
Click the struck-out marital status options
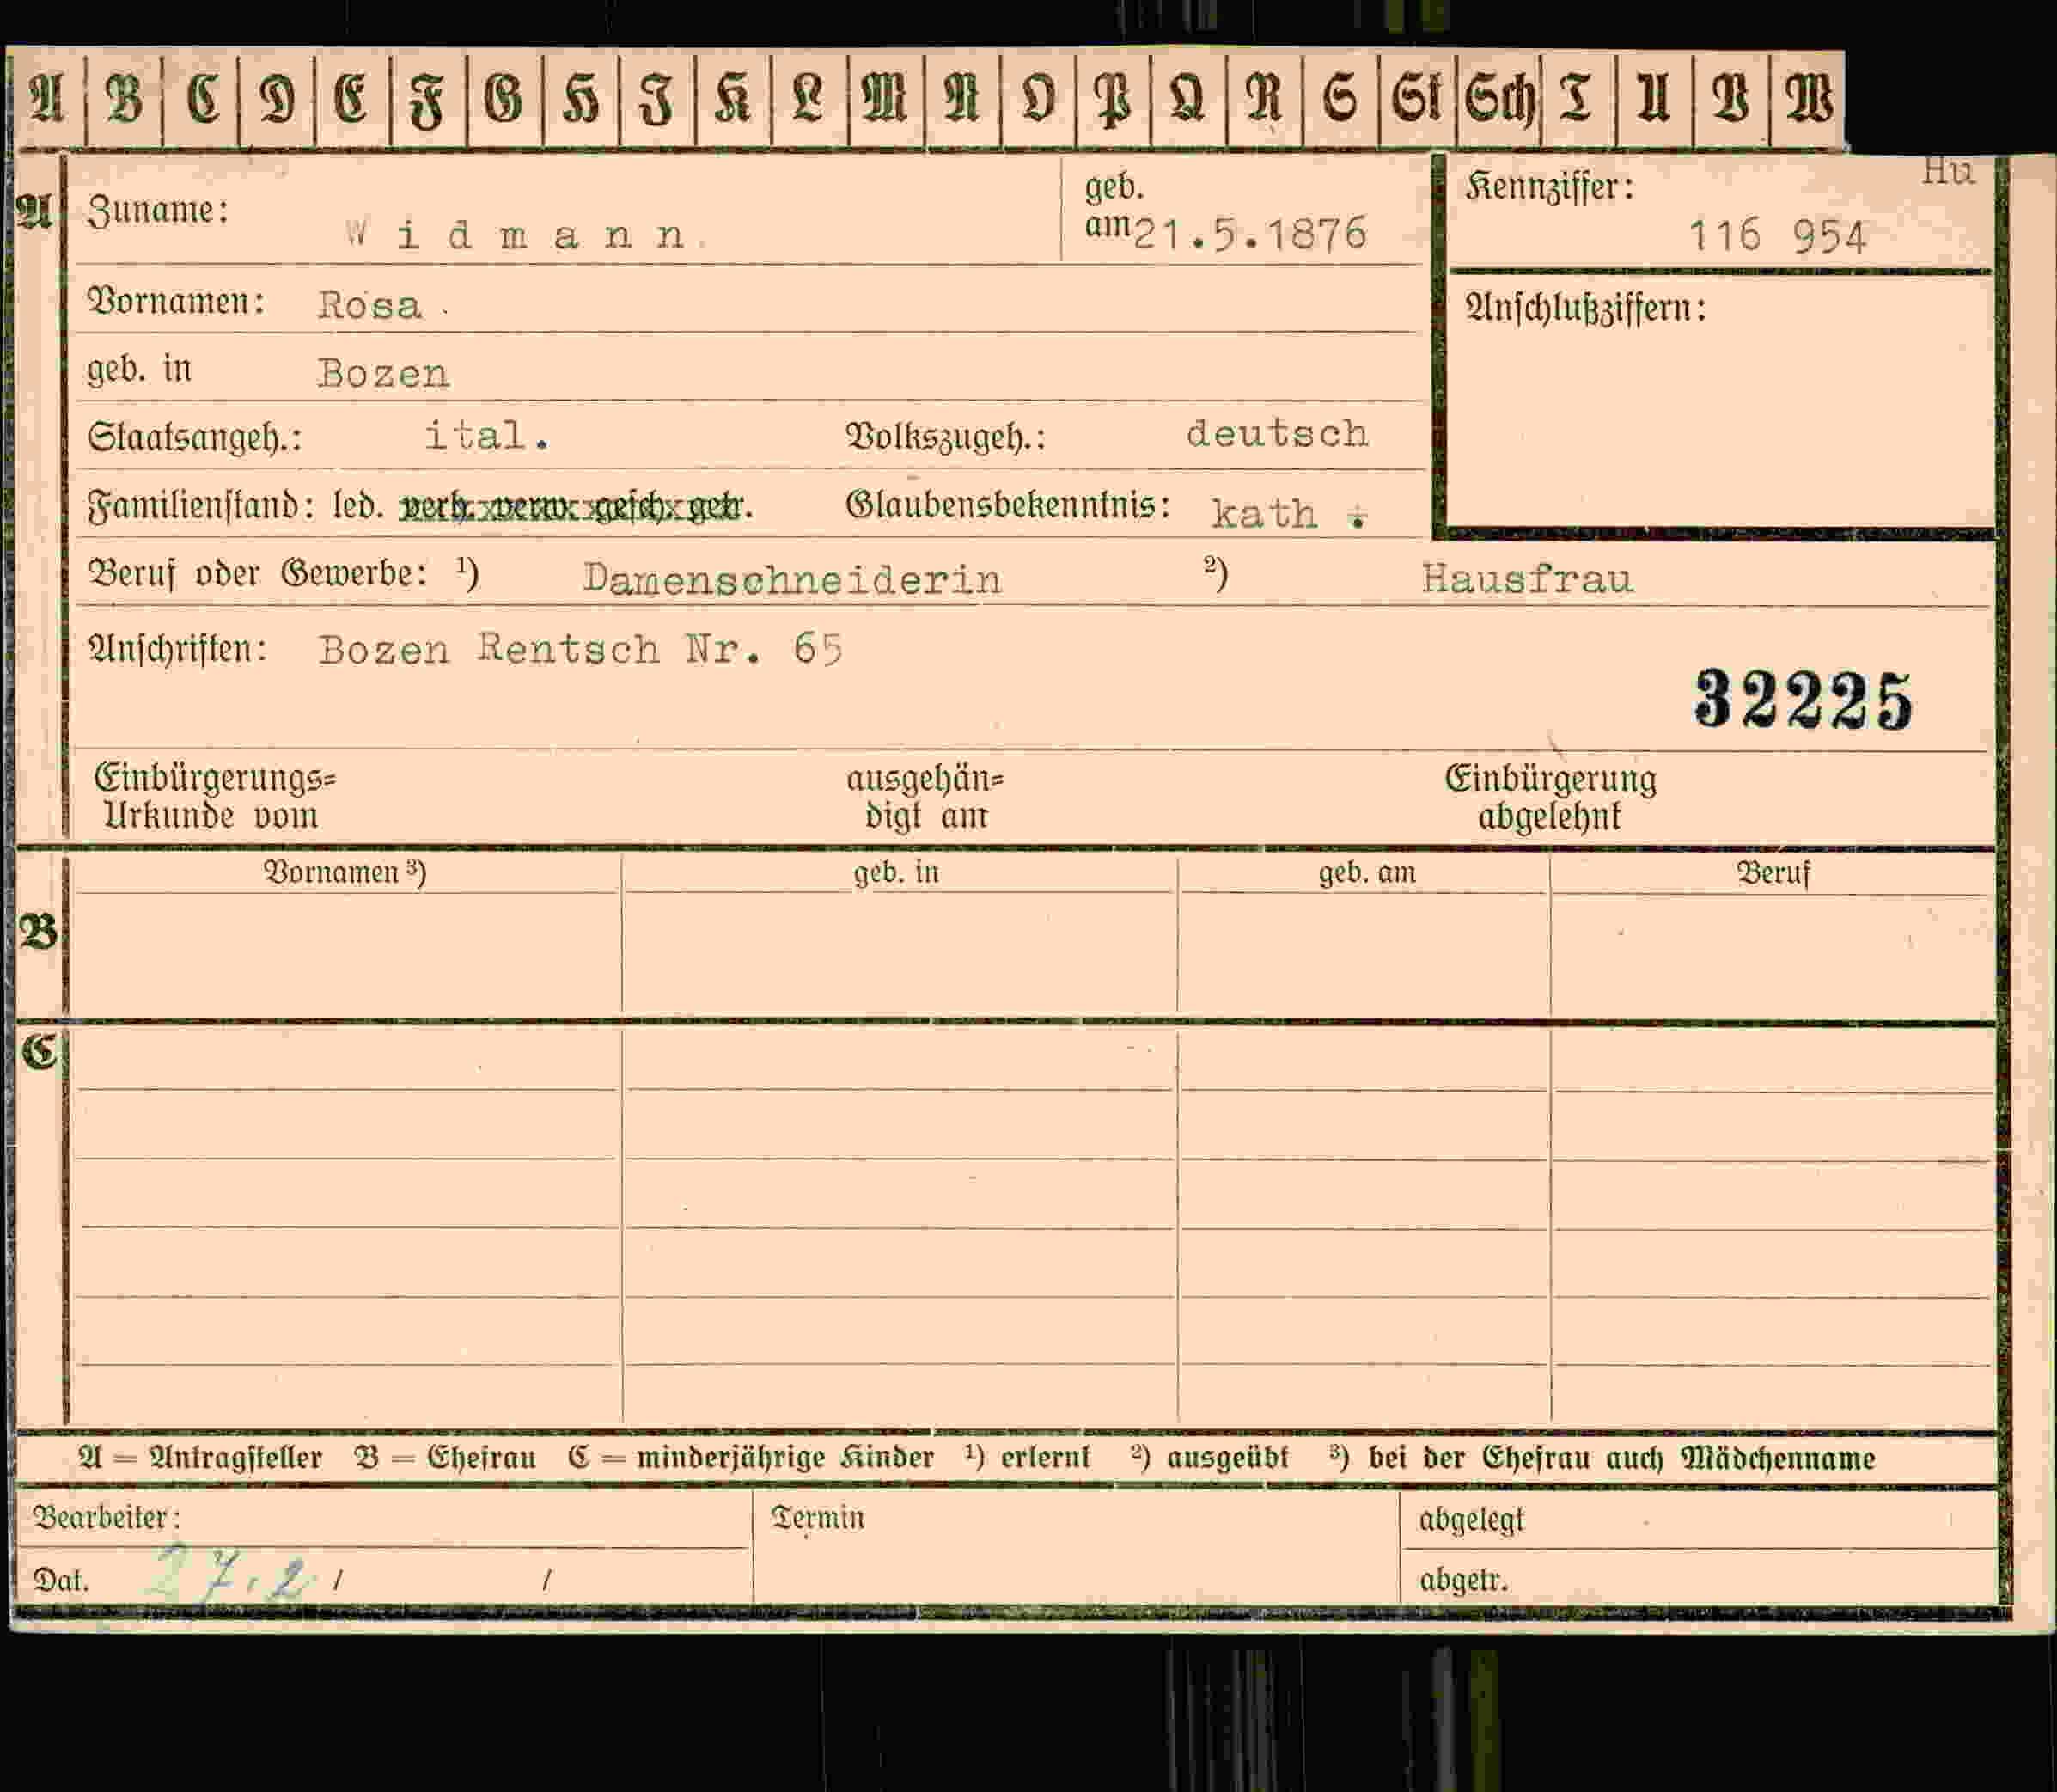[575, 507]
